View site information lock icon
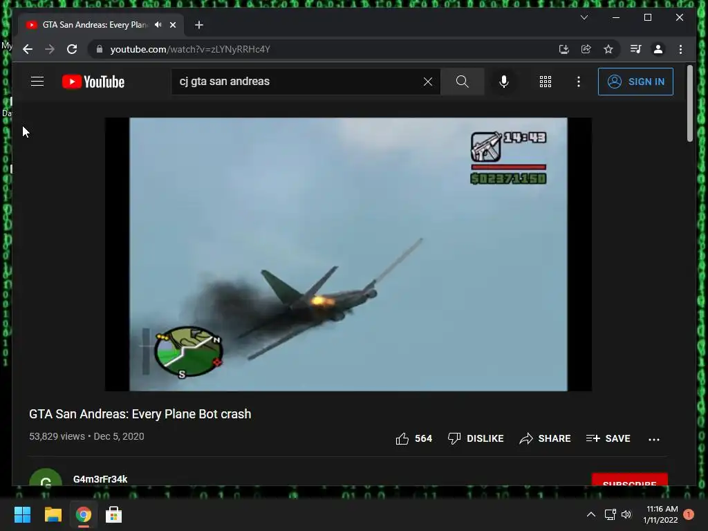Screen dimensions: 708x531 tap(100, 49)
